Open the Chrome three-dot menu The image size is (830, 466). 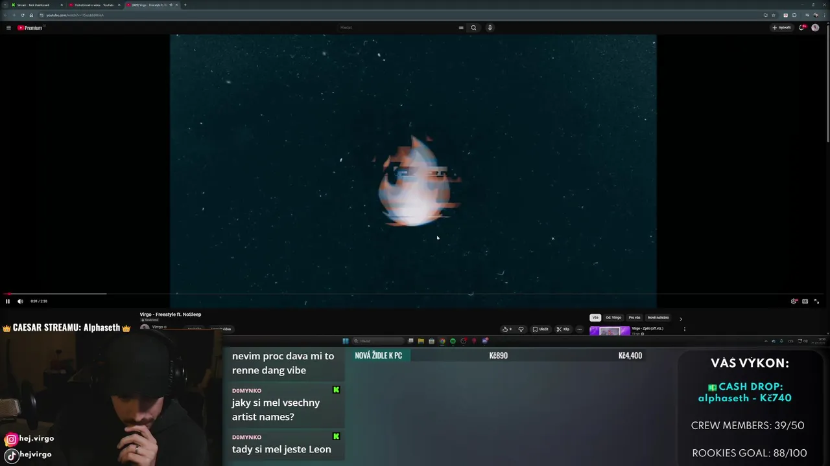[x=824, y=15]
